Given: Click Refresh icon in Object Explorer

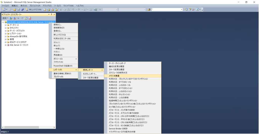Looking at the screenshot, I should point(26,18).
